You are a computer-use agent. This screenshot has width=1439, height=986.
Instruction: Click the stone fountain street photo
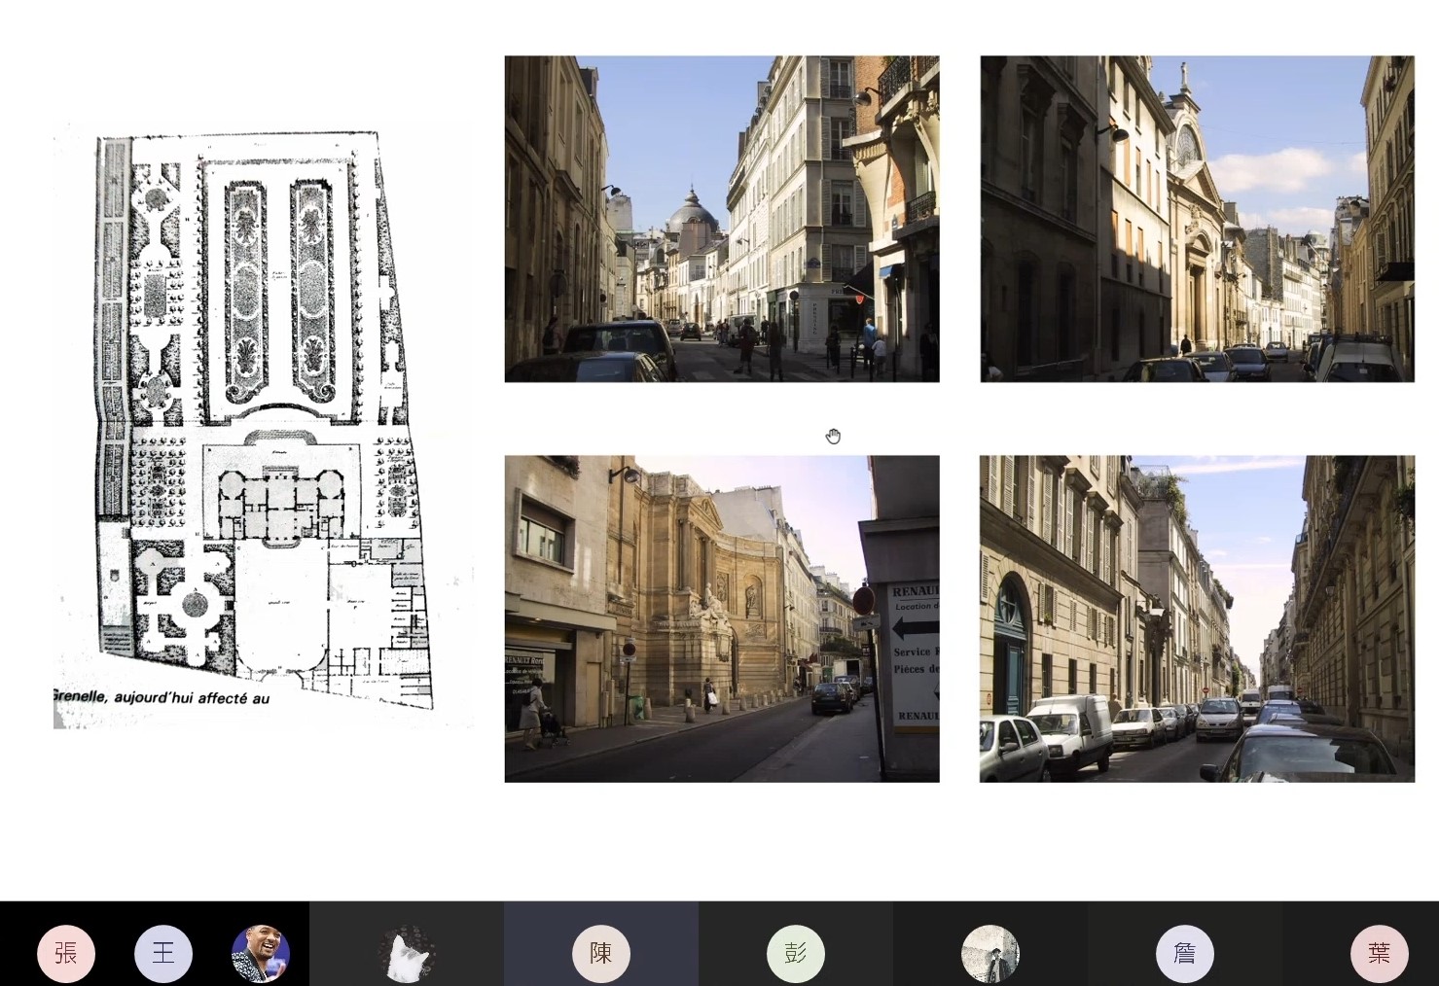(721, 618)
